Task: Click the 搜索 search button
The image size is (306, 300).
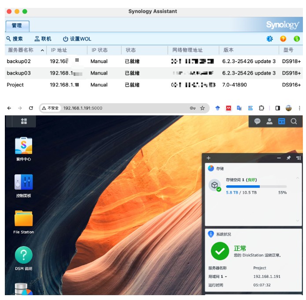Action: point(15,39)
